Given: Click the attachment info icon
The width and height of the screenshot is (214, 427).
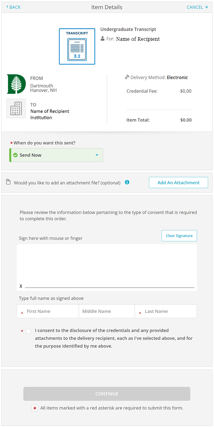Looking at the screenshot, I should pos(127,182).
